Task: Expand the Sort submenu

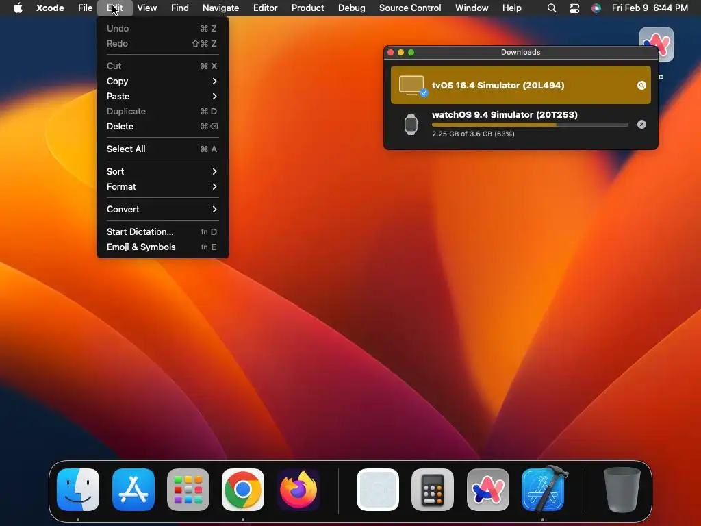Action: tap(162, 171)
